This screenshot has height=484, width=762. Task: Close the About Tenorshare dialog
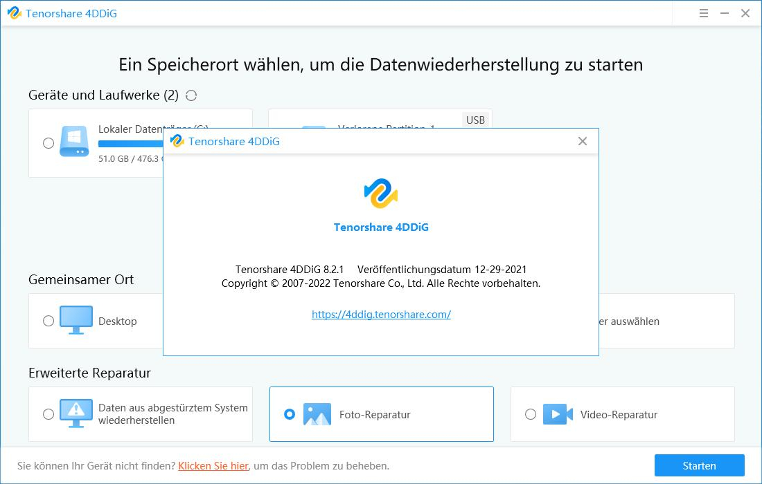583,140
